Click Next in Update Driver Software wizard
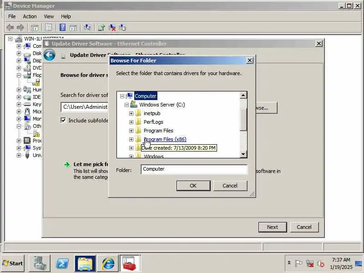The image size is (364, 273). pos(273,227)
